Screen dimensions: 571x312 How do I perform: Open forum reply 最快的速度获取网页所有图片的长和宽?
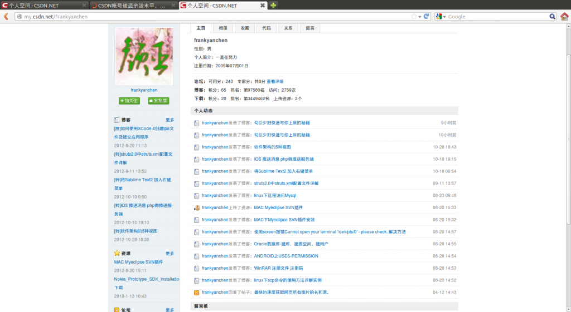tap(292, 293)
